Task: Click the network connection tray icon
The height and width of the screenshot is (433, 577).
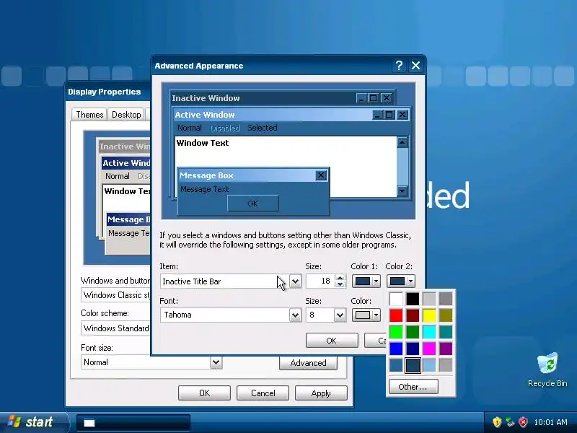Action: tap(510, 421)
